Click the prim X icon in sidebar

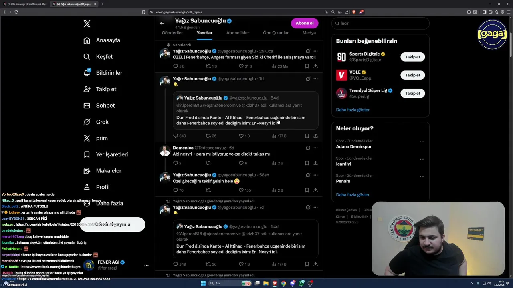(x=87, y=138)
